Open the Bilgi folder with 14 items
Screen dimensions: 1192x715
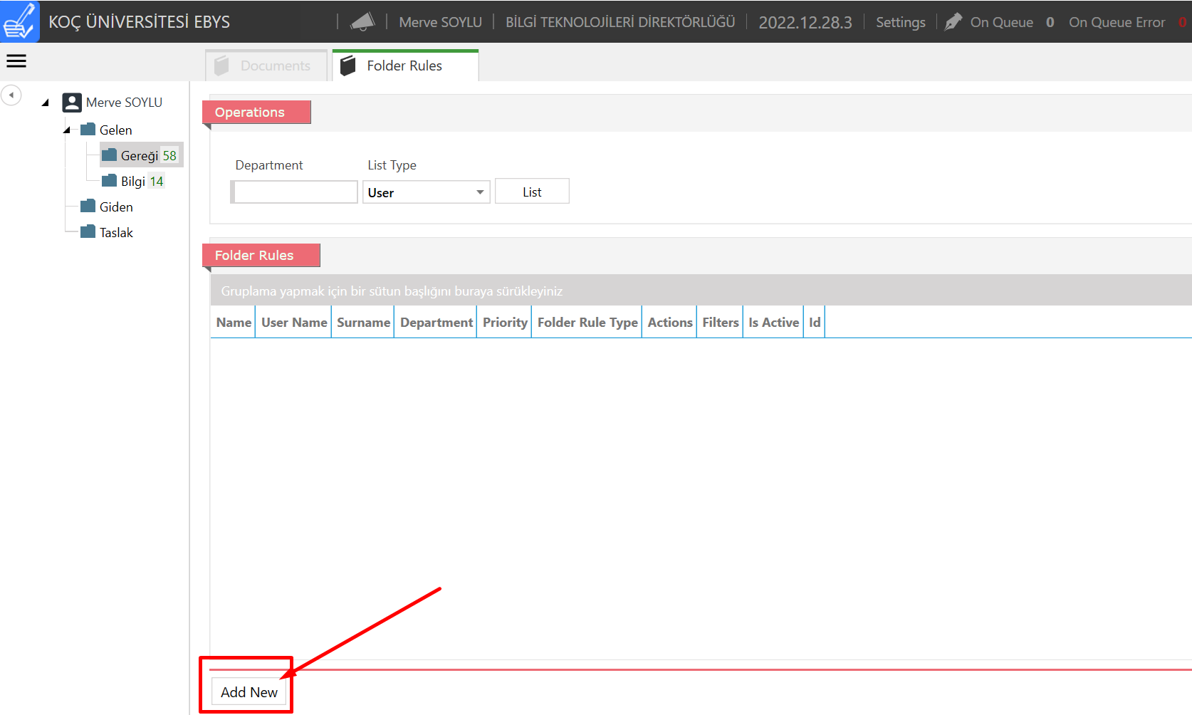[133, 181]
